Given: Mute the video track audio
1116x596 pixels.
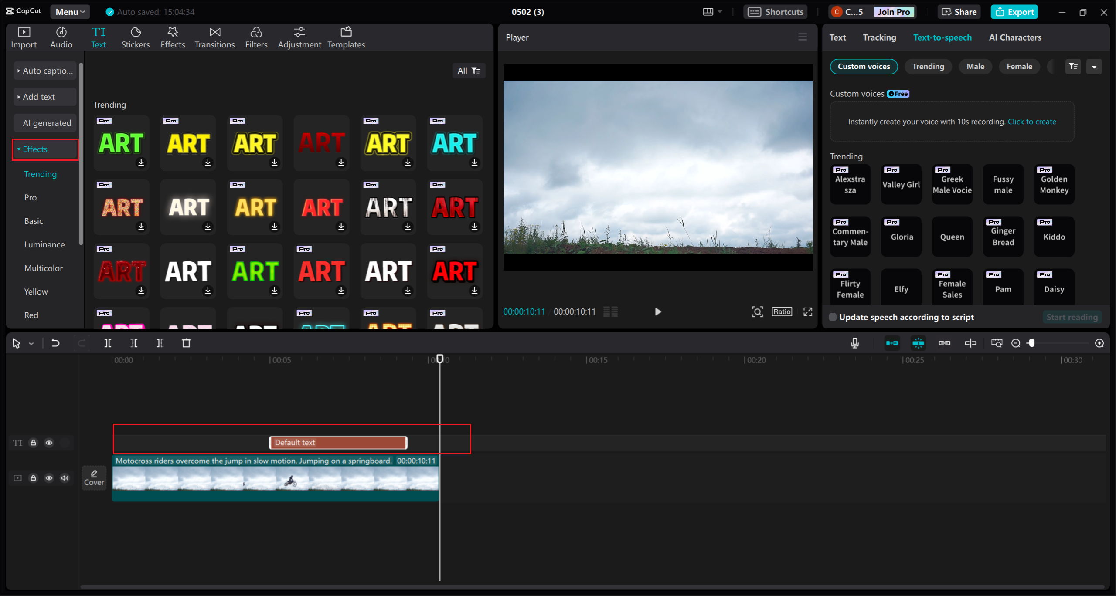Looking at the screenshot, I should coord(65,478).
